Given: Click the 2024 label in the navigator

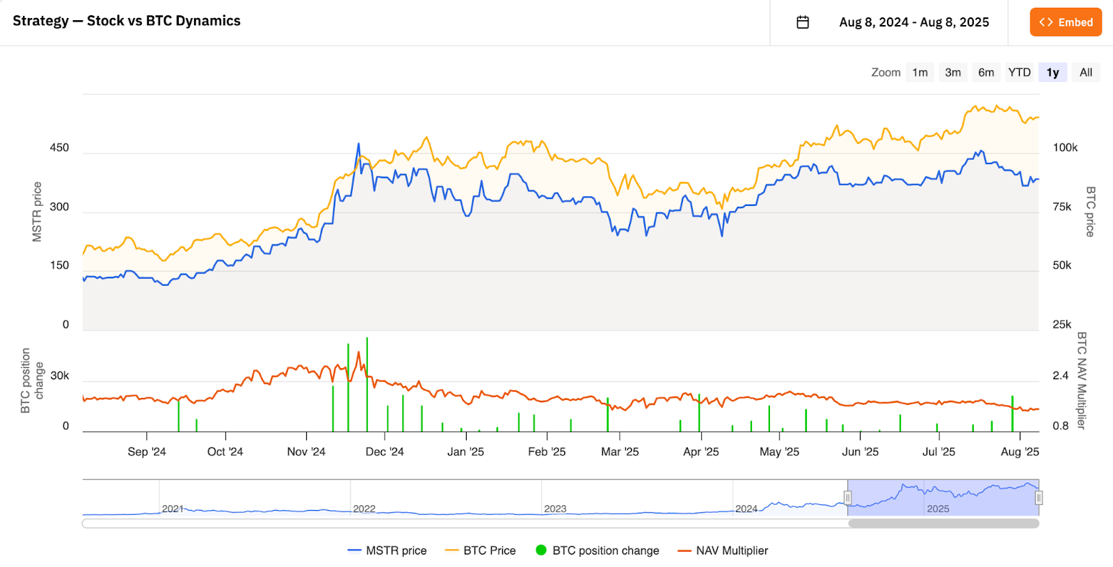Looking at the screenshot, I should click(x=746, y=509).
